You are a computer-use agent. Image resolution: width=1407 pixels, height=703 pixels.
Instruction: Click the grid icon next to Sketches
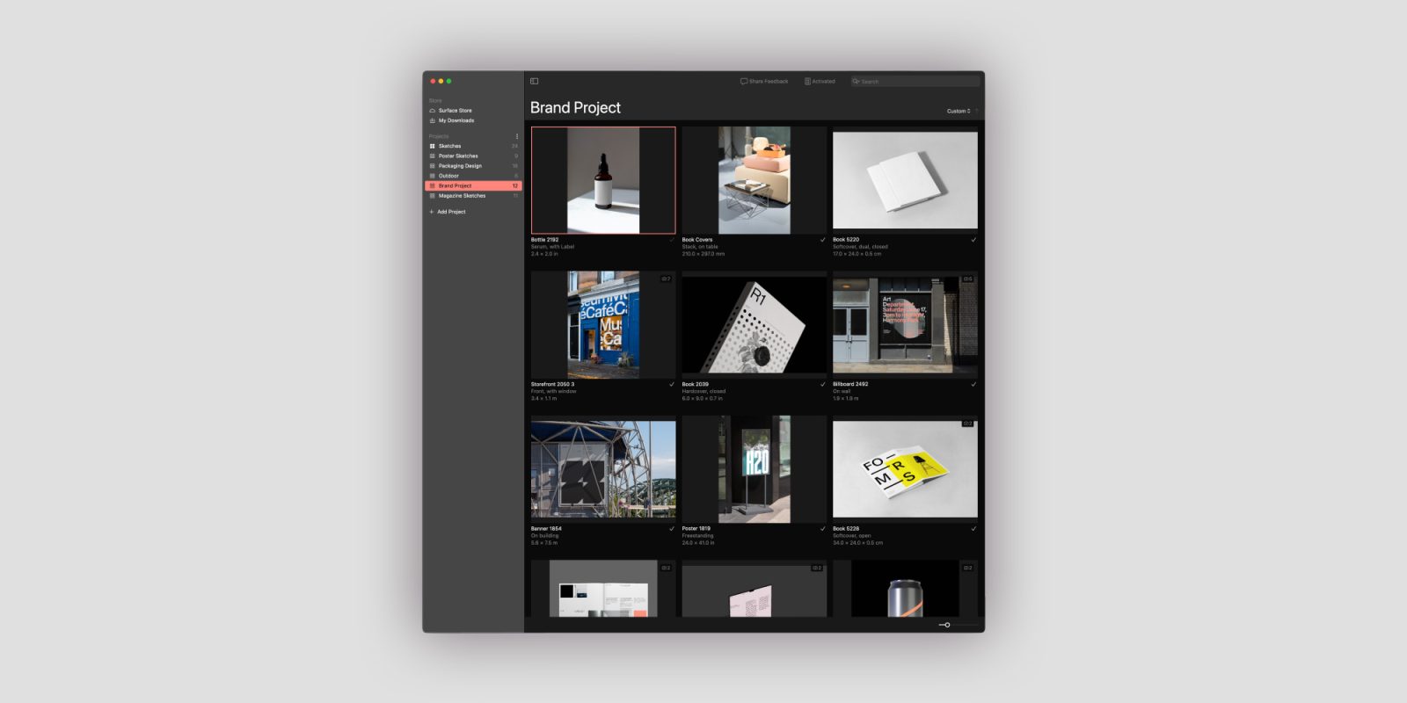(x=432, y=146)
